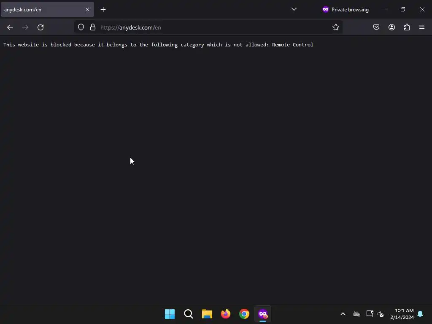Open the clock showing 1:21 AM
The height and width of the screenshot is (324, 432).
tap(402, 314)
